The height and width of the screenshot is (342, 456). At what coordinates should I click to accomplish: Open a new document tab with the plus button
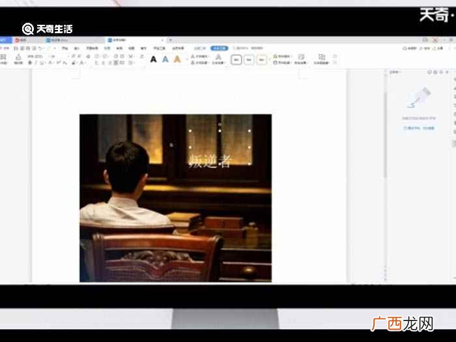(x=171, y=40)
